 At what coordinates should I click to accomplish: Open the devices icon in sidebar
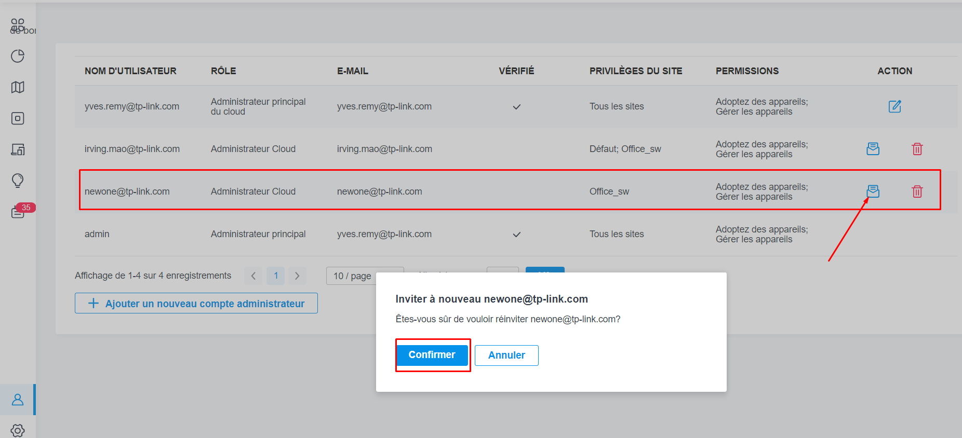point(18,118)
